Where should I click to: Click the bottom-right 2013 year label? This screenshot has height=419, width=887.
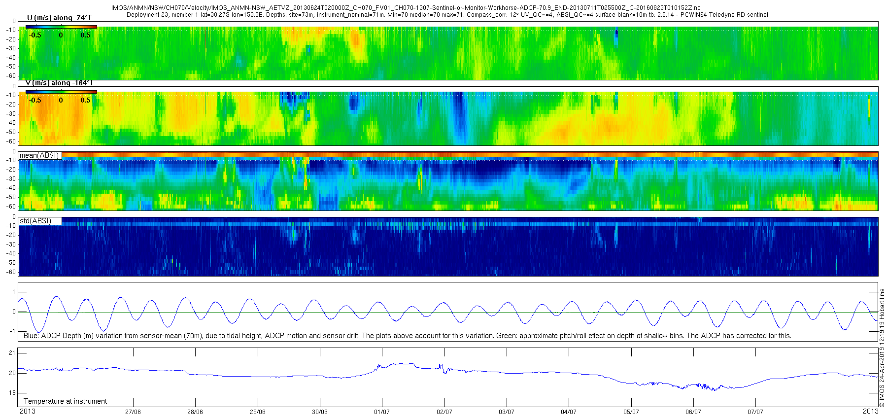(x=871, y=411)
